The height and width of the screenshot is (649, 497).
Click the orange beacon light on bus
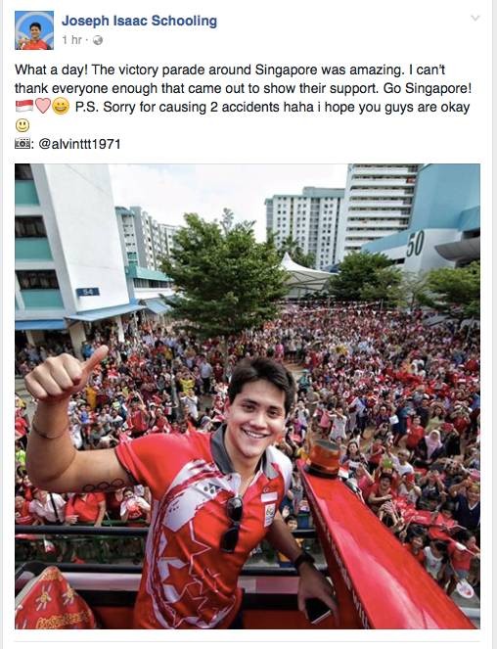pyautogui.click(x=324, y=457)
